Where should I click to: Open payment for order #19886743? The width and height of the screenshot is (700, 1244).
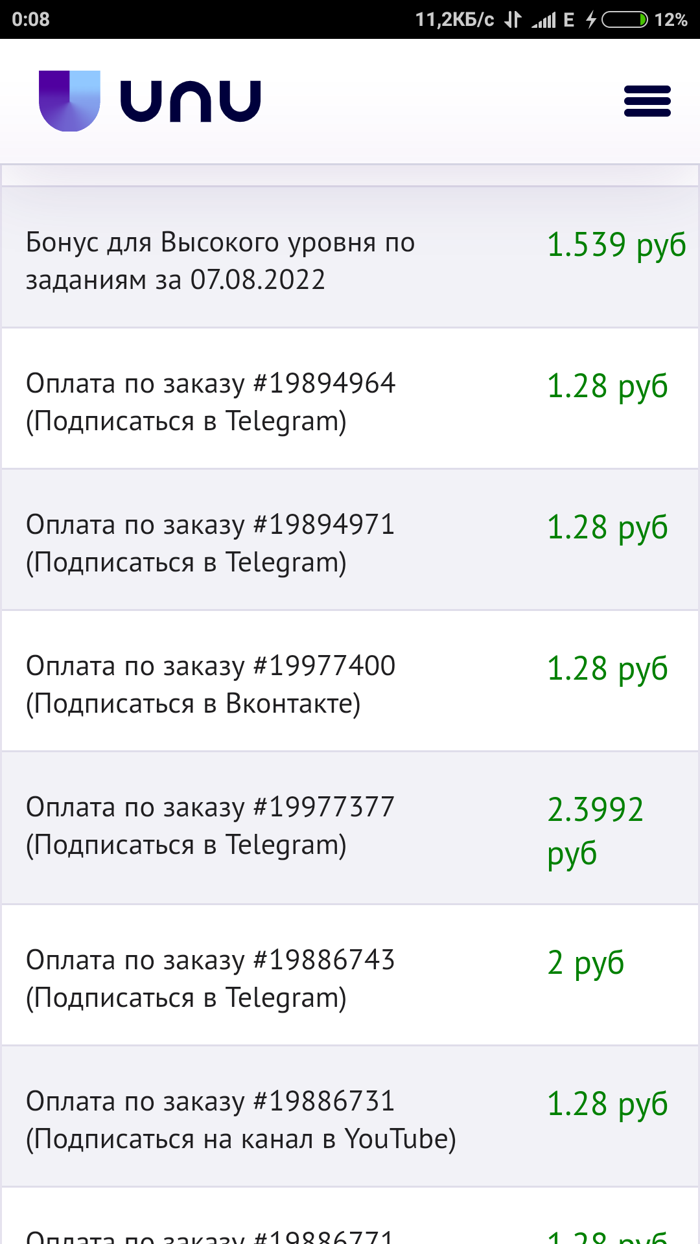211,978
